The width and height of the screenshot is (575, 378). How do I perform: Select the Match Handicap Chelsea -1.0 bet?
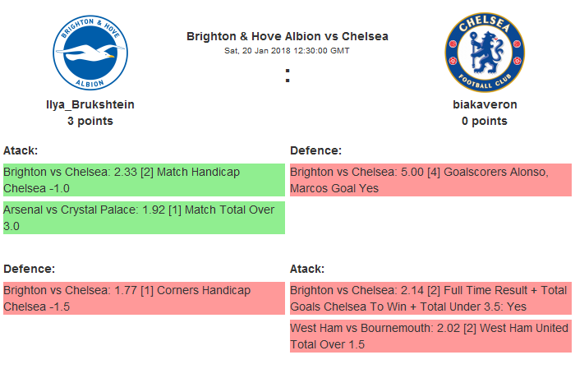pyautogui.click(x=143, y=180)
